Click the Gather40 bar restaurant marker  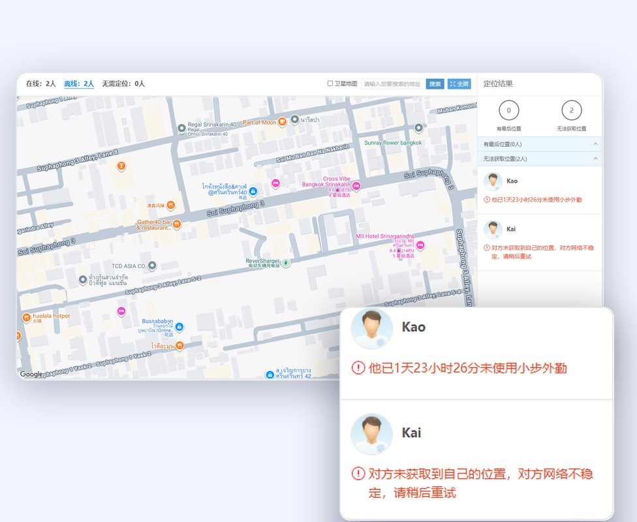177,224
